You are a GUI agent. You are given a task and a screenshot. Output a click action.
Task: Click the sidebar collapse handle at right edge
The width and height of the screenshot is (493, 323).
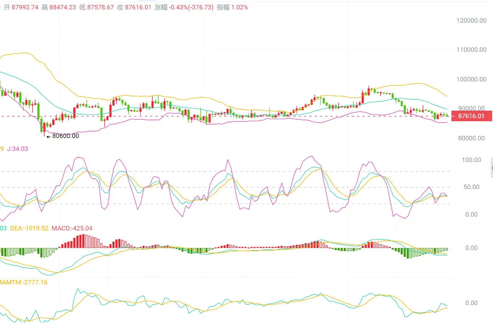pos(491,168)
